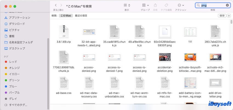The image size is (233, 110).
Task: Add search criteria with plus button
Action: click(229, 16)
